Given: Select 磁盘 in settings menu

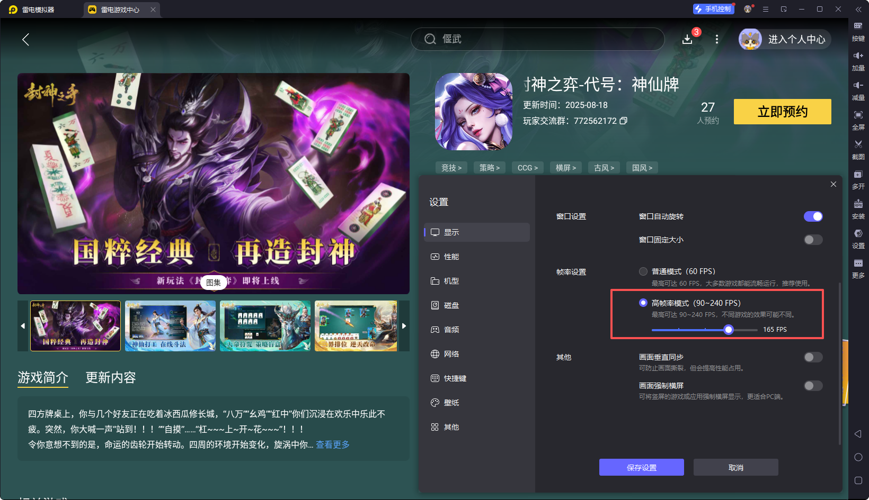Looking at the screenshot, I should point(477,305).
